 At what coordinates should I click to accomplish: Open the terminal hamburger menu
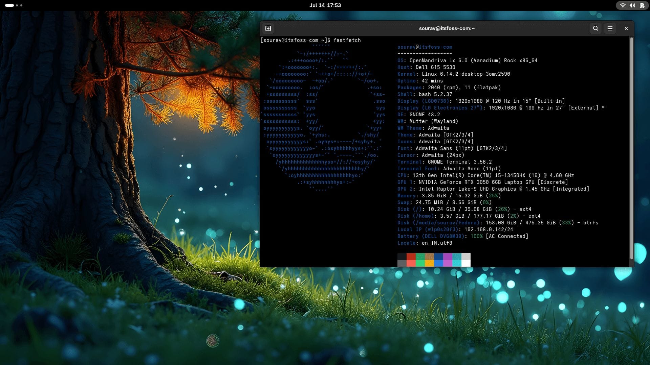click(x=610, y=28)
